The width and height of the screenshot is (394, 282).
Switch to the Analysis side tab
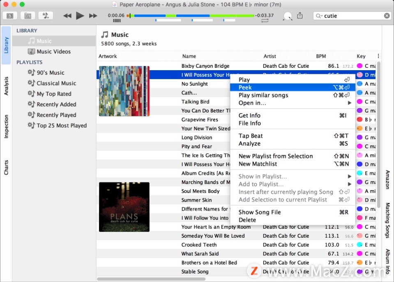click(x=6, y=86)
